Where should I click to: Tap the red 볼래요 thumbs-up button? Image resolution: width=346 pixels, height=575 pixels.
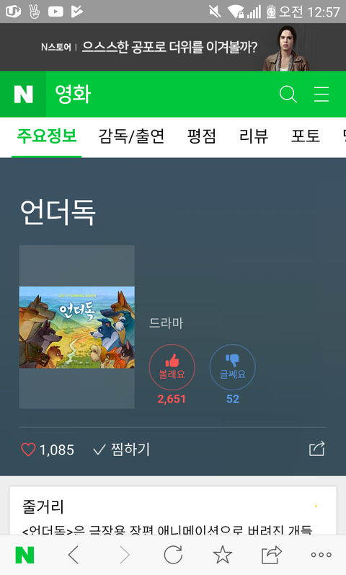tap(172, 367)
